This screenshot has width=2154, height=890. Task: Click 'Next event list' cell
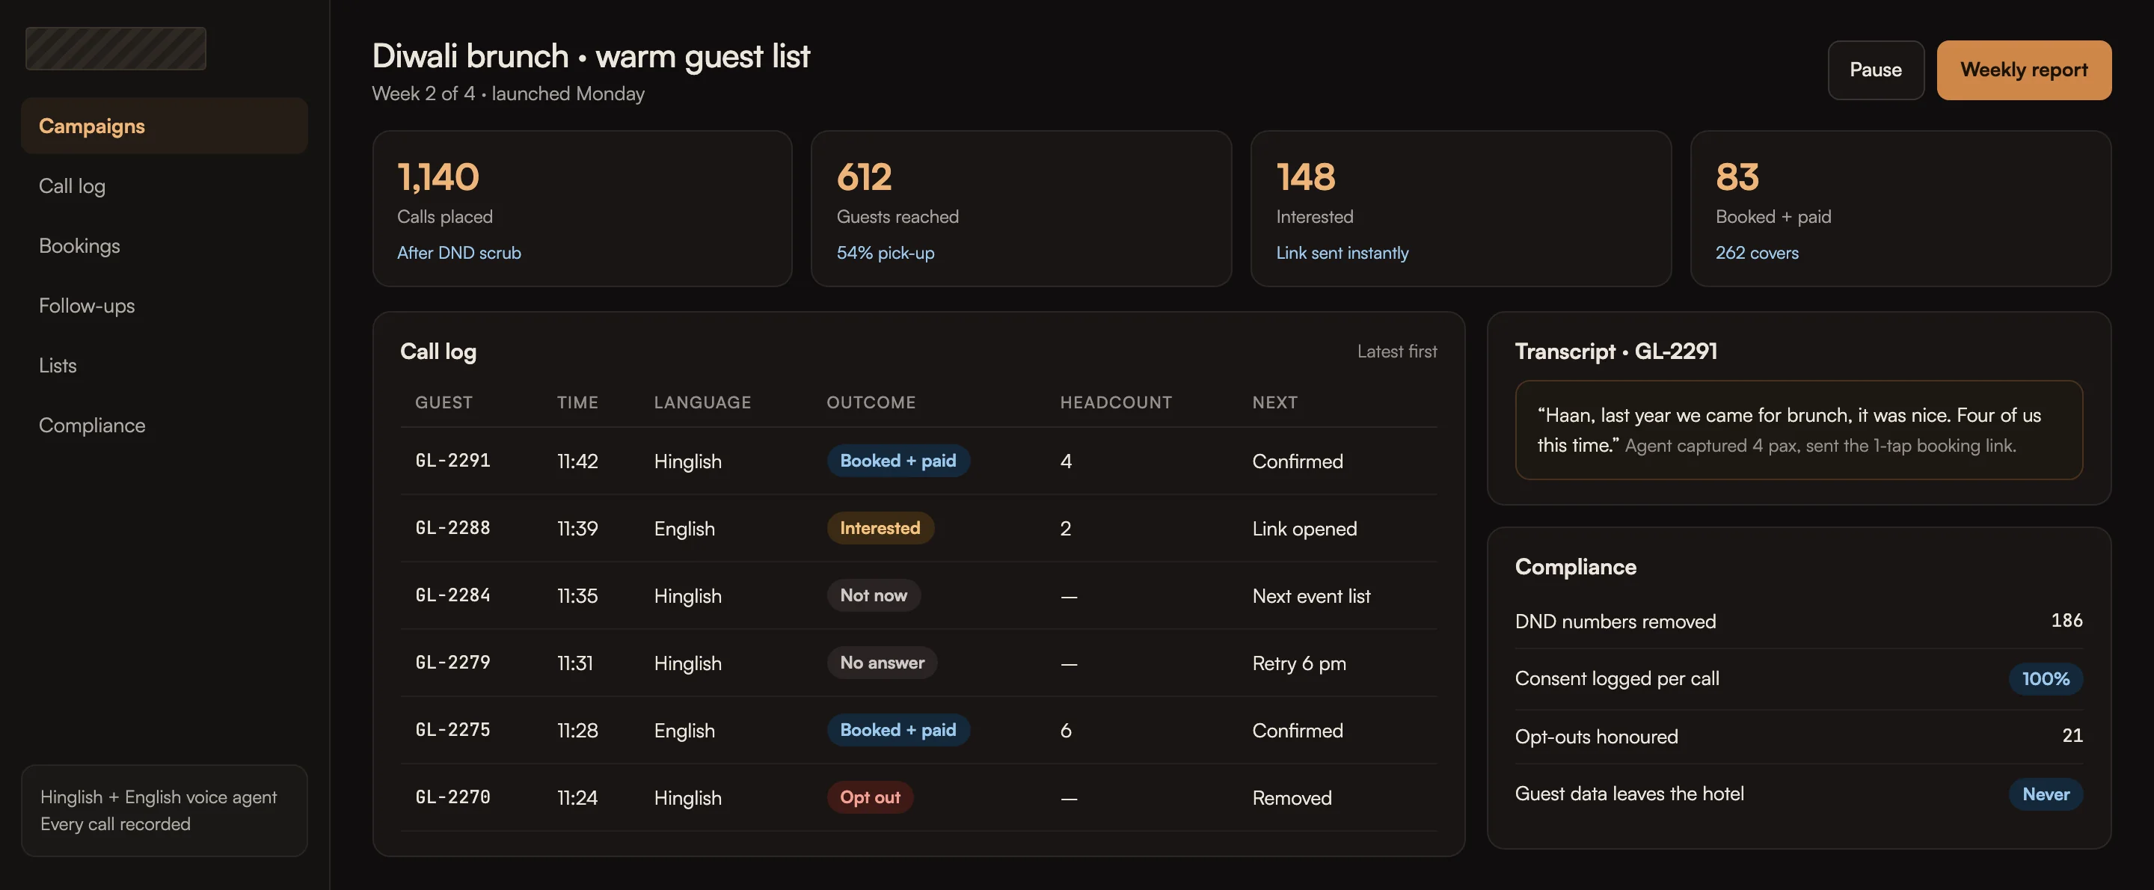[x=1311, y=595]
